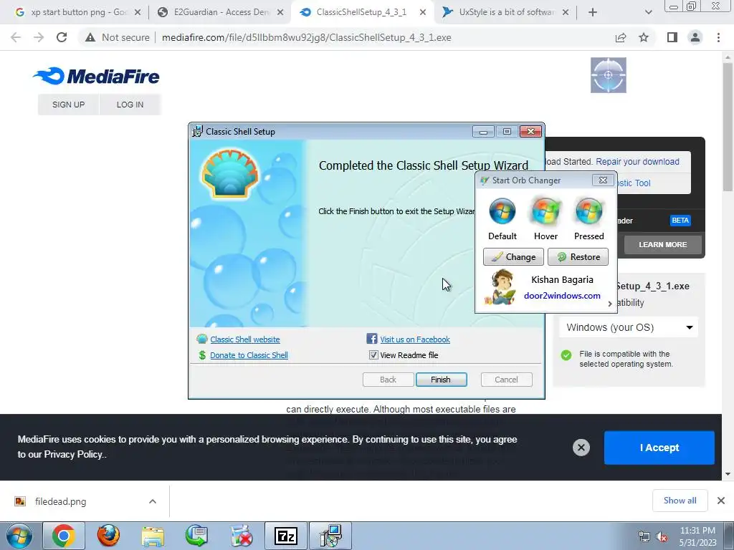Open the door2windows.com link
Viewport: 734px width, 550px height.
click(x=562, y=296)
